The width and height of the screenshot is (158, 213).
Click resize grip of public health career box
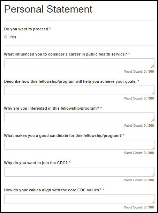(x=153, y=66)
